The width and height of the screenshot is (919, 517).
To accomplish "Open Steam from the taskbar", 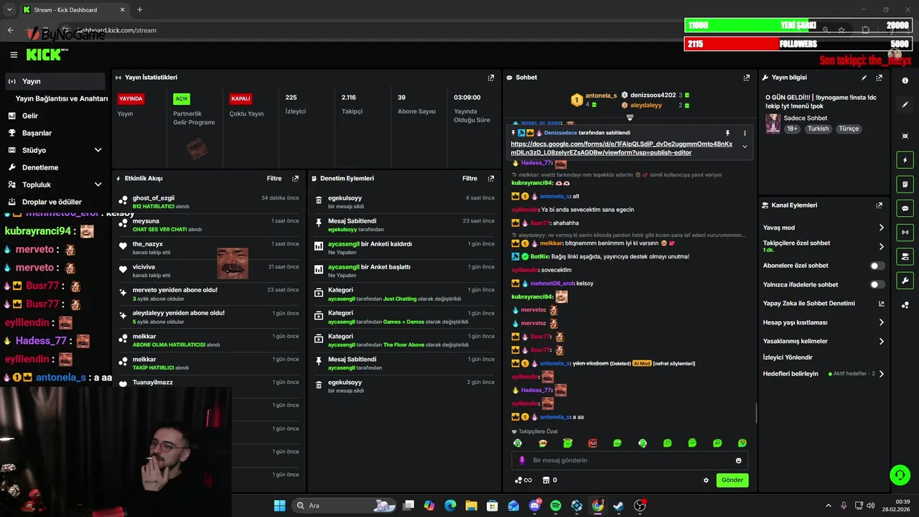I will click(x=618, y=506).
